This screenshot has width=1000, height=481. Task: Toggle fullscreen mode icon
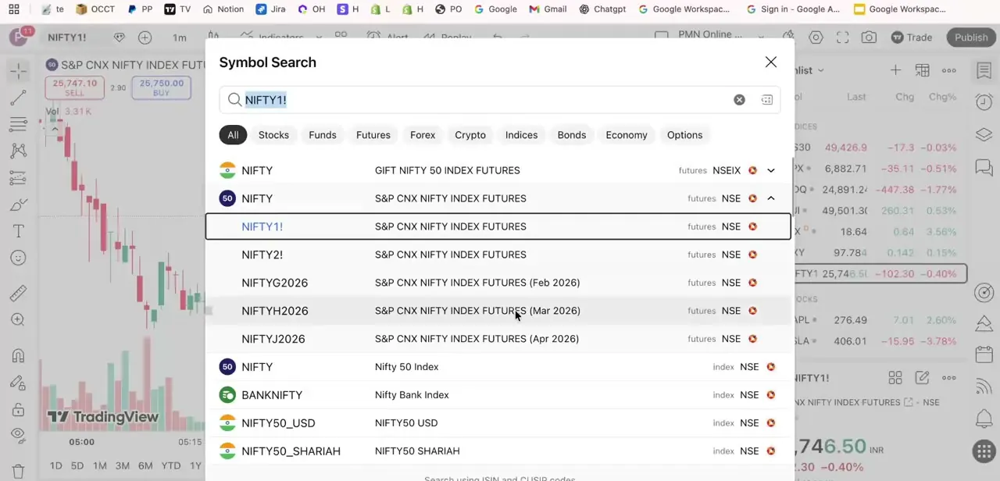842,37
